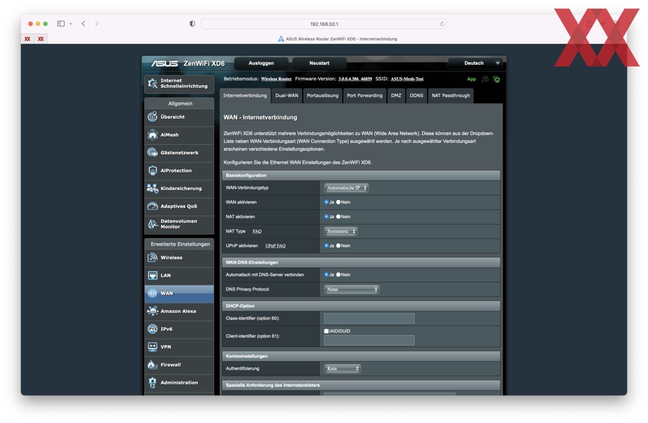Switch to DDNS tab

(x=416, y=96)
